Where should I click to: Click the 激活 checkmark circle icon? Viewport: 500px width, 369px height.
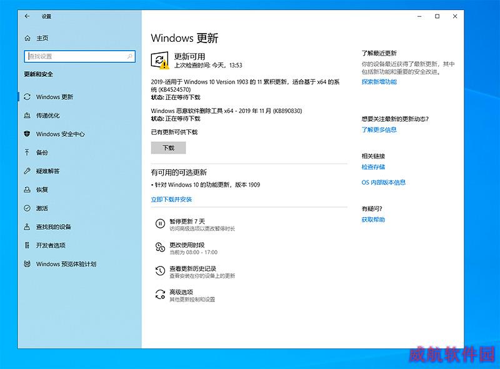click(27, 208)
